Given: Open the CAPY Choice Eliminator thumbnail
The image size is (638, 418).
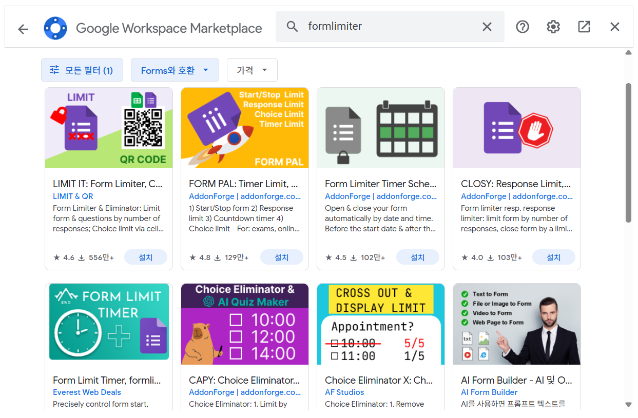Looking at the screenshot, I should tap(244, 324).
